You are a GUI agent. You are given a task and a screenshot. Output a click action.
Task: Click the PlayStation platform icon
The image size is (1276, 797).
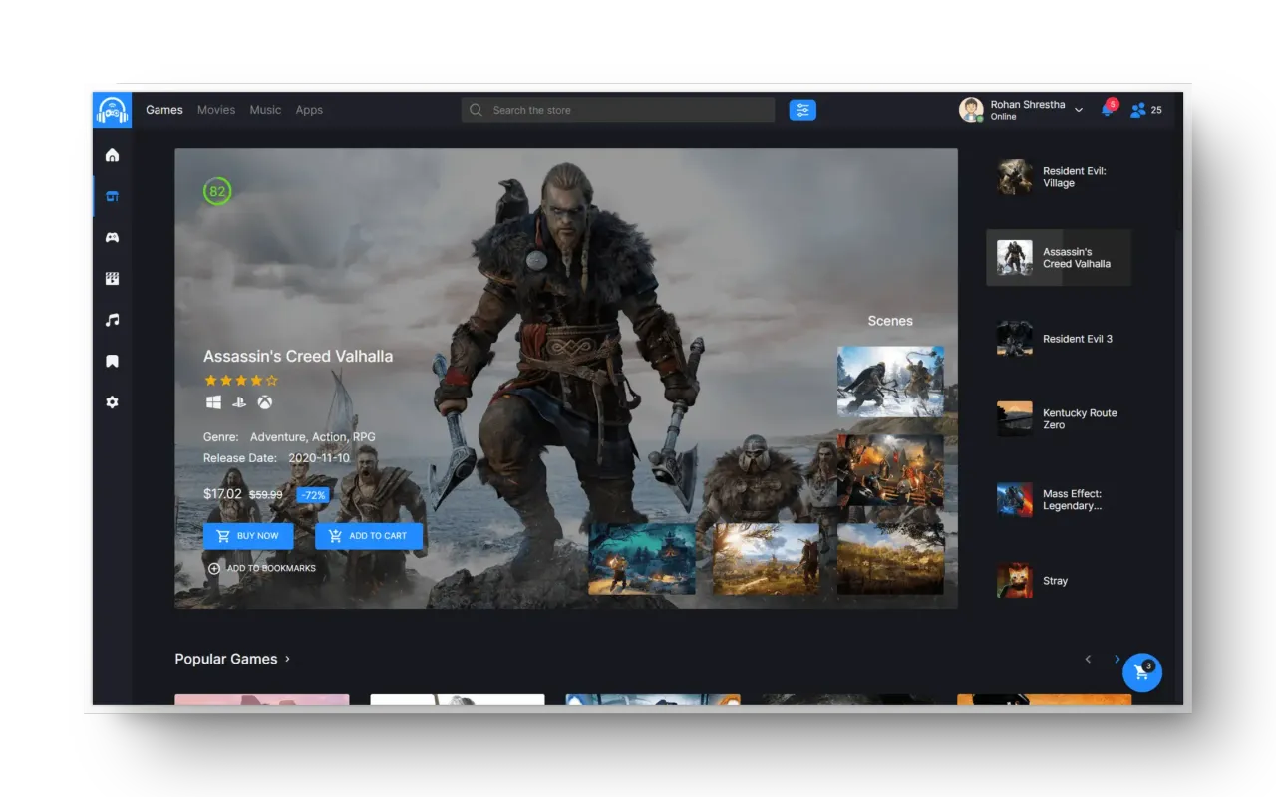pyautogui.click(x=239, y=402)
